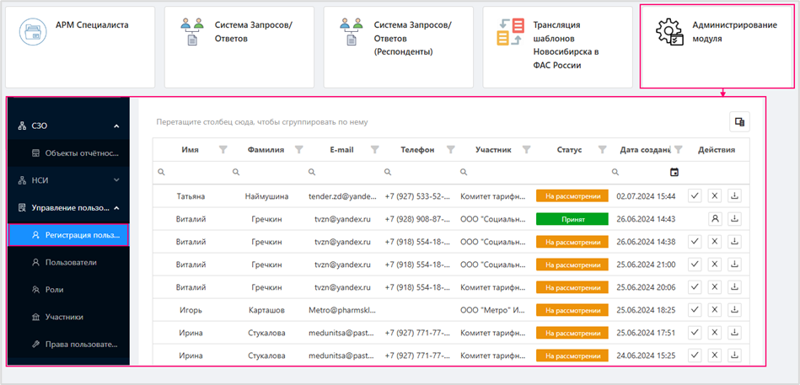Select the Metro@pharmskl... email cell
Image resolution: width=800 pixels, height=385 pixels.
click(x=342, y=309)
